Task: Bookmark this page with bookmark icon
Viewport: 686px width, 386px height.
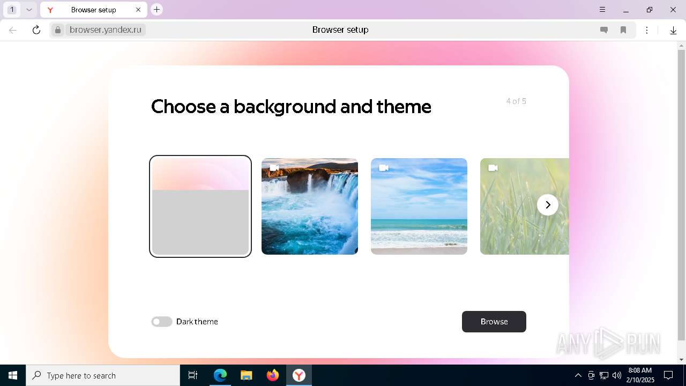Action: (623, 30)
